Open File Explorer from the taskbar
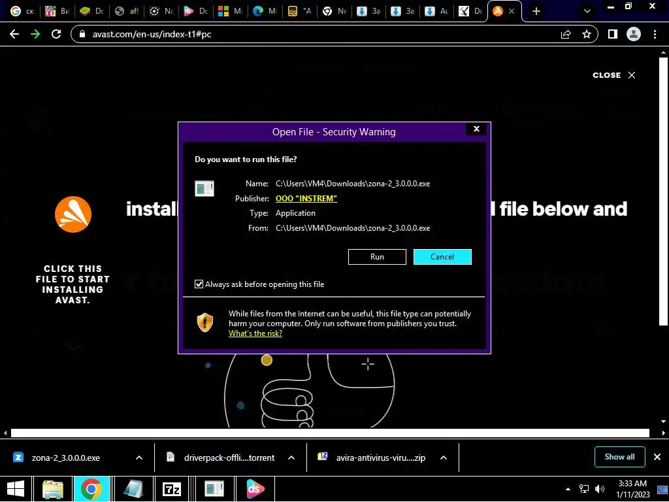This screenshot has width=669, height=502. (53, 489)
